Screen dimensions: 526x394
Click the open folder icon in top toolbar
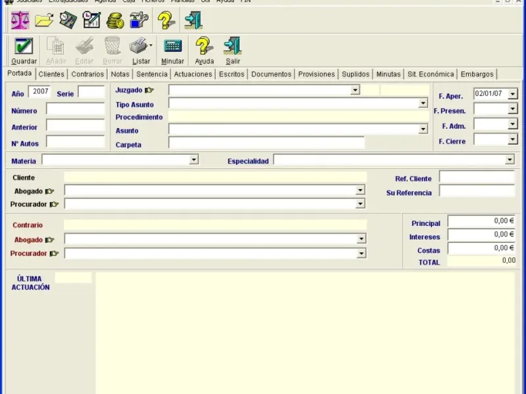point(44,20)
